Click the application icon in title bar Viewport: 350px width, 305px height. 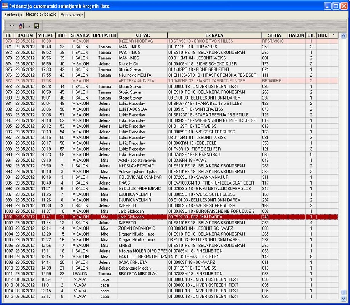(x=5, y=6)
